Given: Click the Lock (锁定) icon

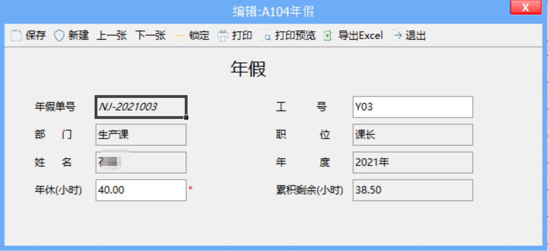Looking at the screenshot, I should (x=180, y=35).
